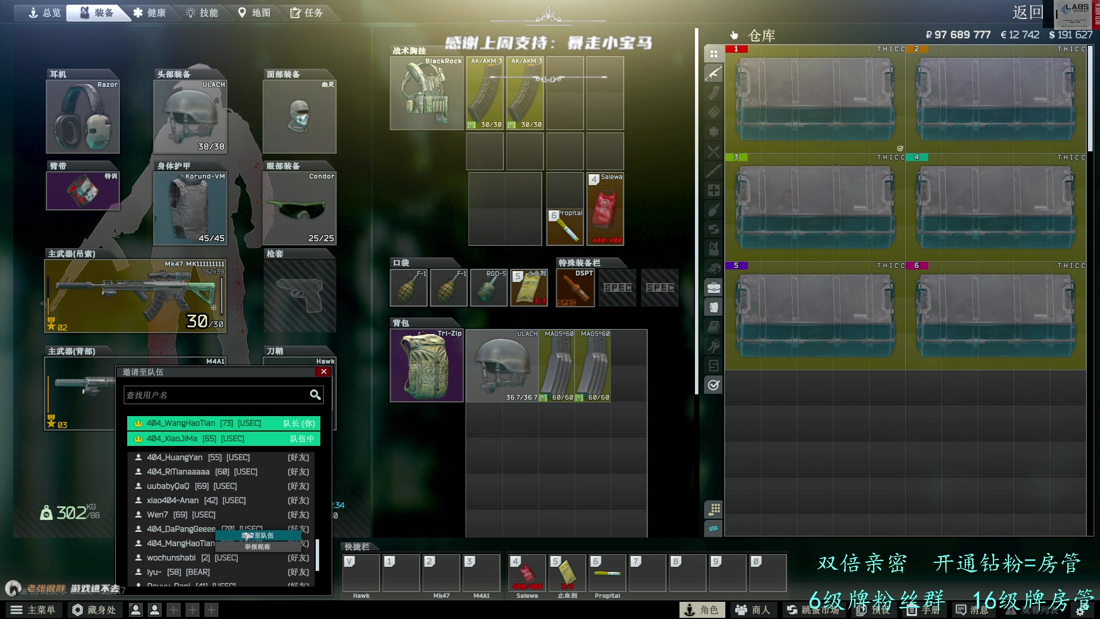Select squad leader 404_WangHaoTian row
The height and width of the screenshot is (619, 1100).
(x=223, y=424)
